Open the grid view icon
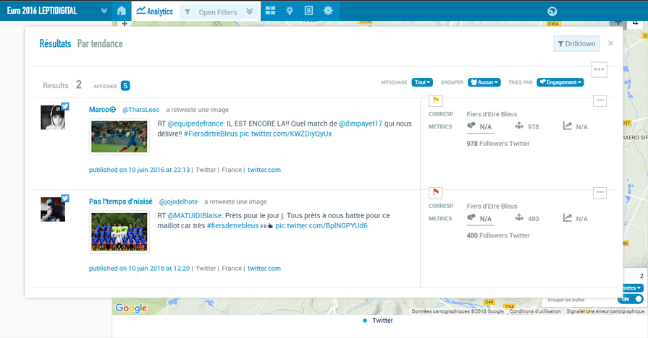The height and width of the screenshot is (338, 648). (270, 11)
